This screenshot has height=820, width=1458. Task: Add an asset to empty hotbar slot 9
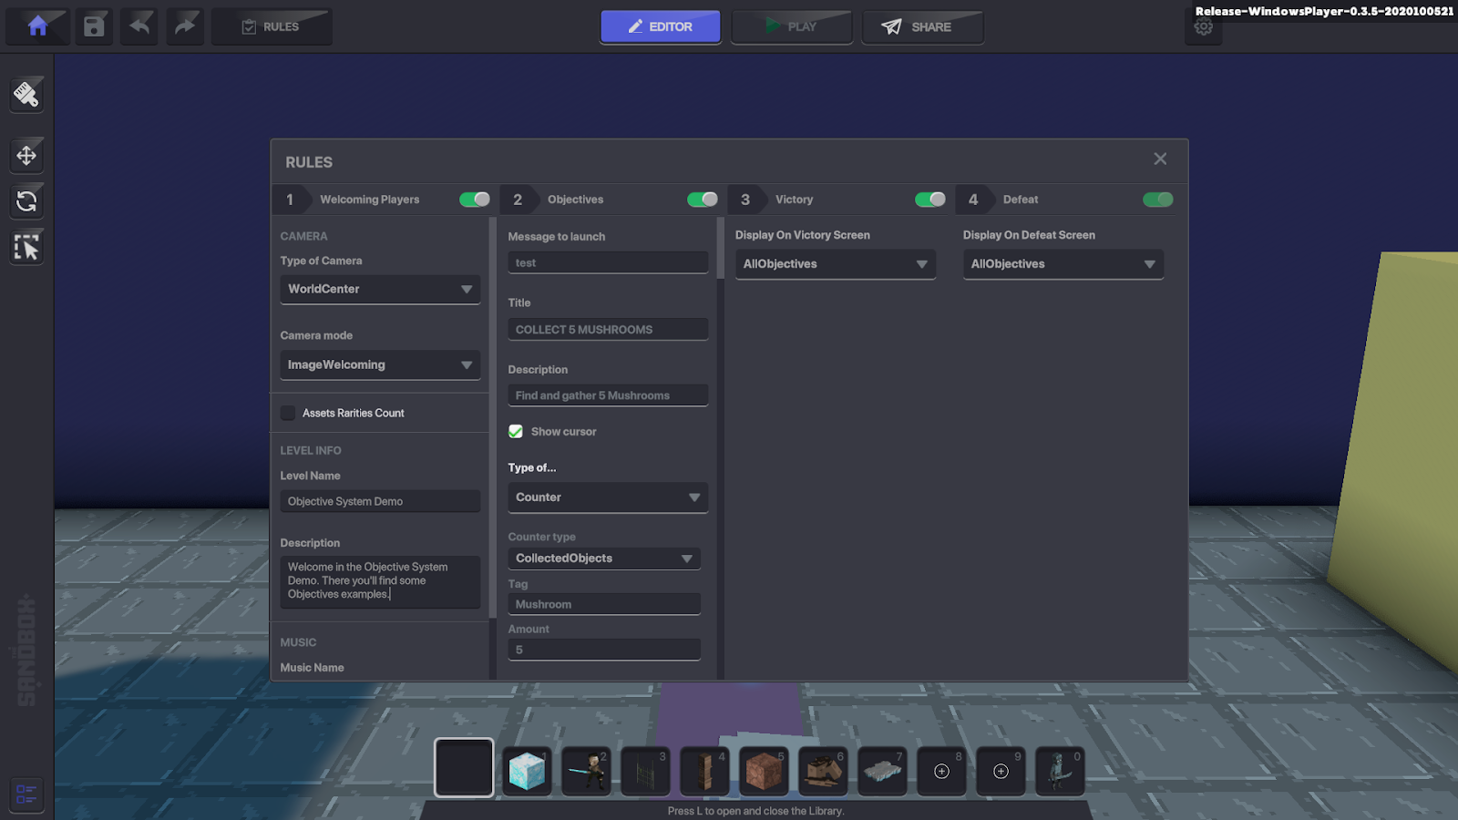tap(1001, 771)
